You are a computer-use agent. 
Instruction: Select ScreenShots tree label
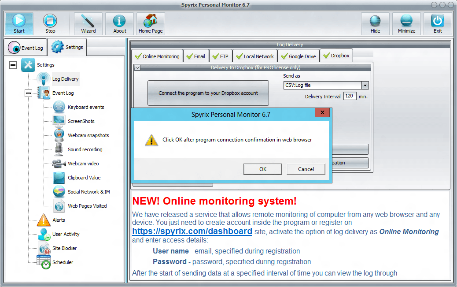(x=81, y=121)
